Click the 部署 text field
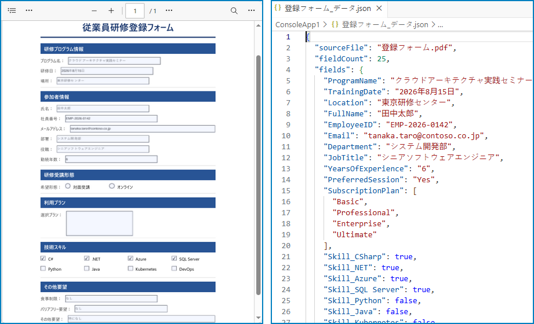534x324 pixels. coord(103,139)
